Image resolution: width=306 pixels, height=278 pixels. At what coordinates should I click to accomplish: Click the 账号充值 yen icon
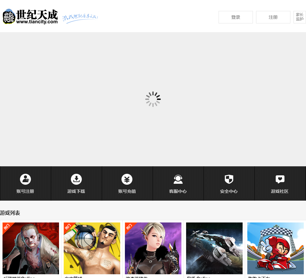[127, 179]
